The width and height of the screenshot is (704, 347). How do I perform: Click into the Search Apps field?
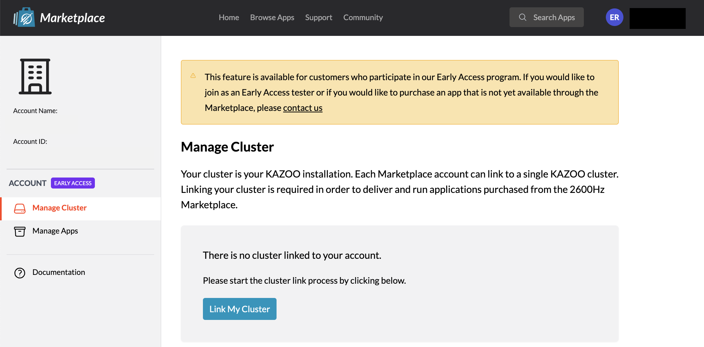[546, 17]
